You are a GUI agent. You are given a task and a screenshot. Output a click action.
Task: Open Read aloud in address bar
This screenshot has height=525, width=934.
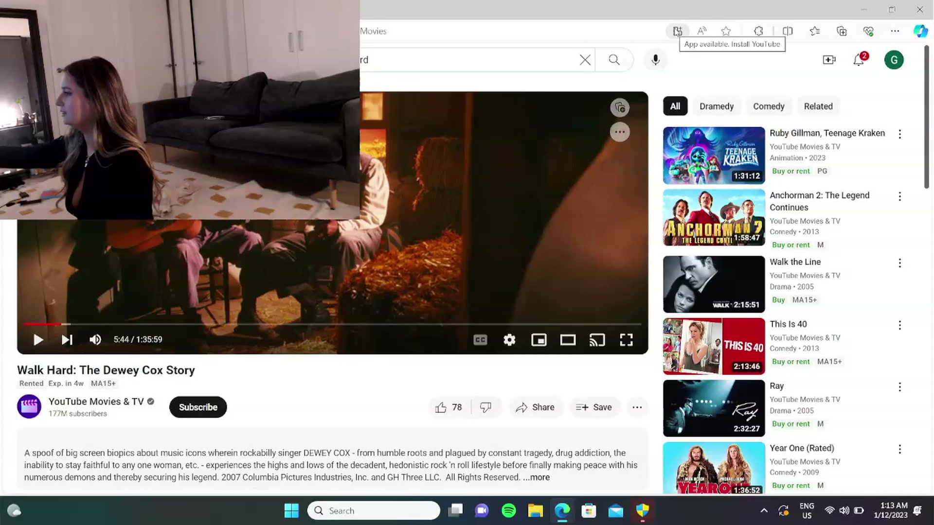coord(701,31)
